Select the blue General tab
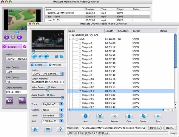The width and height of the screenshot is (179, 137). [x=37, y=65]
